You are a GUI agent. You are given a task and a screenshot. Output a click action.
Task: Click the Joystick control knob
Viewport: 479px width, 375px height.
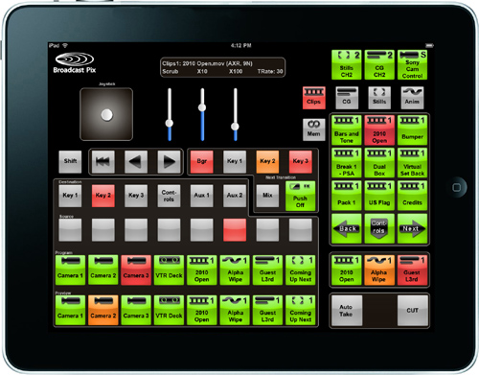pos(106,114)
